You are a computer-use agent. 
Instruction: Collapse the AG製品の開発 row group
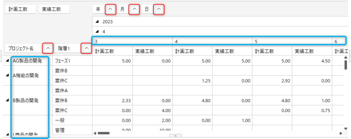tap(7, 61)
